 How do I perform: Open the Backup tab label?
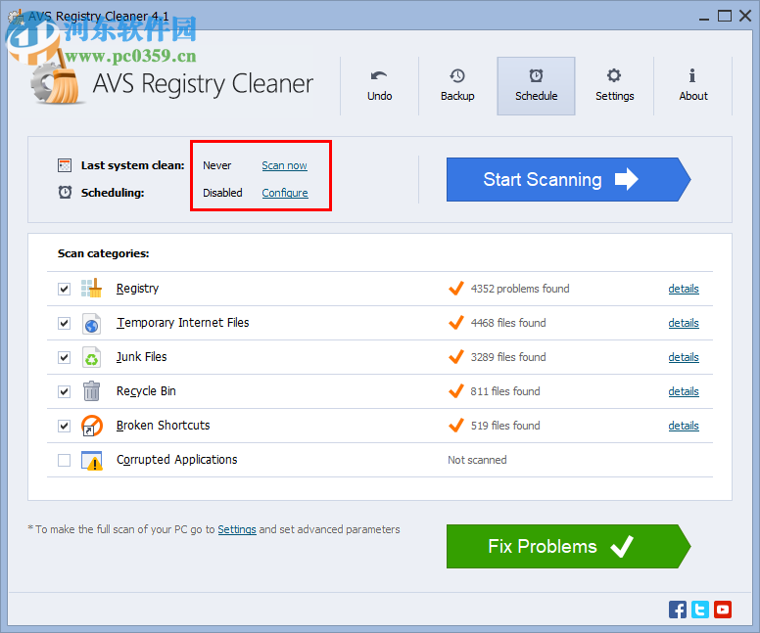tap(457, 96)
